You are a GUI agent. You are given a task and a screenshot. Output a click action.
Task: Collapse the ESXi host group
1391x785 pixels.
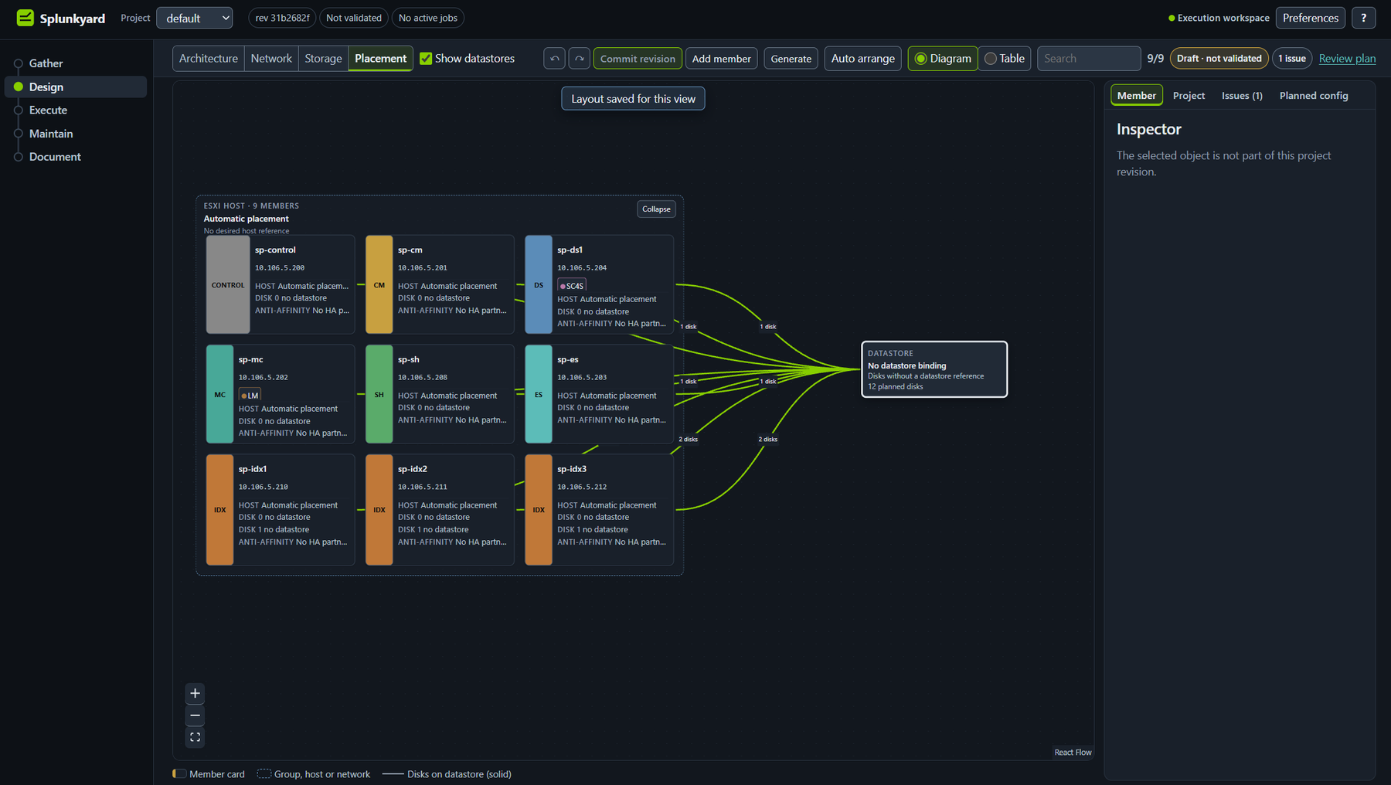point(656,209)
